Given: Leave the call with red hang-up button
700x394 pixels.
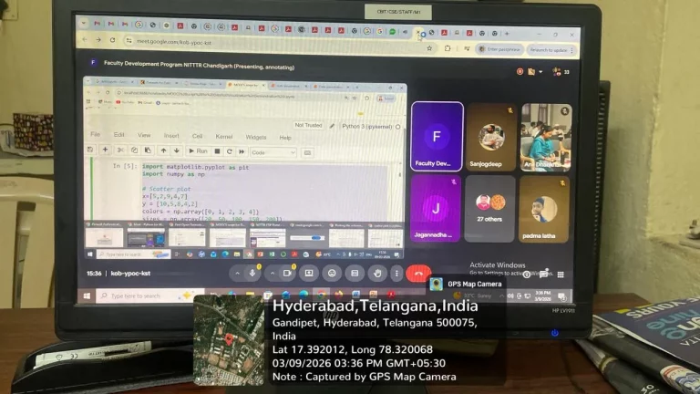Looking at the screenshot, I should [418, 273].
